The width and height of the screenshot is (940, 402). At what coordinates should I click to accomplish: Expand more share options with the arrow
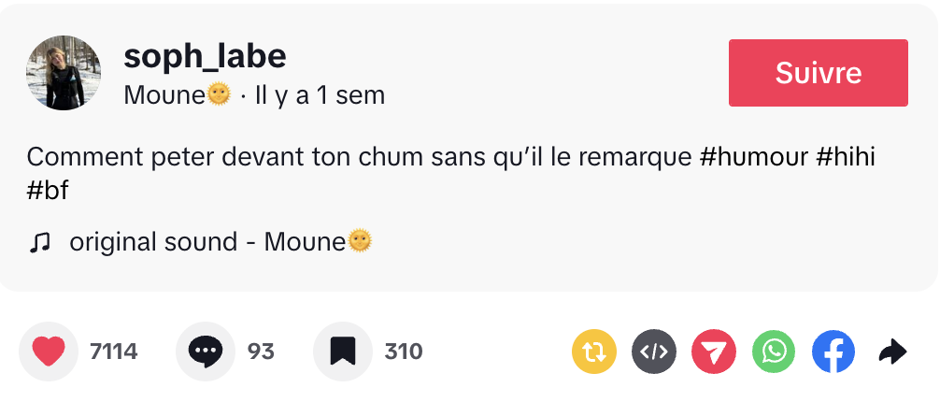[893, 352]
